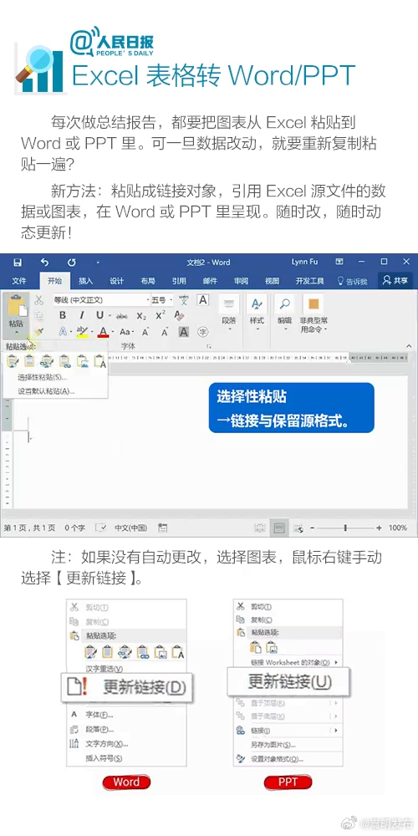Choose the first paste option icon in Word dropdown
Image resolution: width=418 pixels, height=836 pixels.
pos(13,361)
